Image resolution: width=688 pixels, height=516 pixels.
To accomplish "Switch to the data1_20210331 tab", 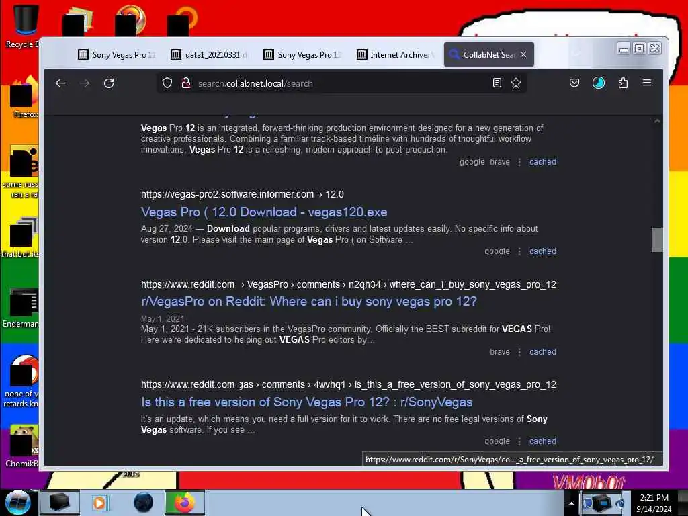I will [x=210, y=55].
